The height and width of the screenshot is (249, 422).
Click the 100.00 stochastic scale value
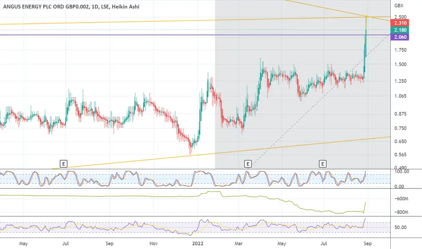(x=402, y=172)
